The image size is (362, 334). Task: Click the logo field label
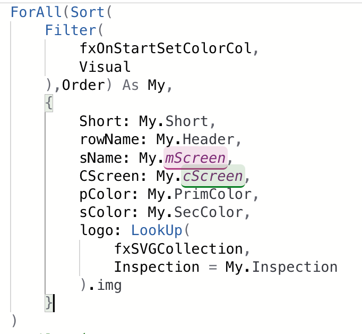pos(97,231)
